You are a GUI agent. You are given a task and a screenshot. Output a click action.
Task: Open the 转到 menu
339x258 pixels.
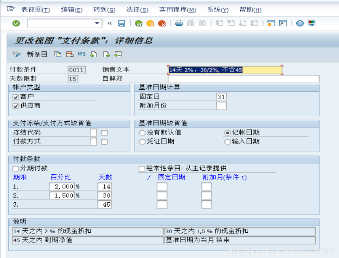(104, 10)
